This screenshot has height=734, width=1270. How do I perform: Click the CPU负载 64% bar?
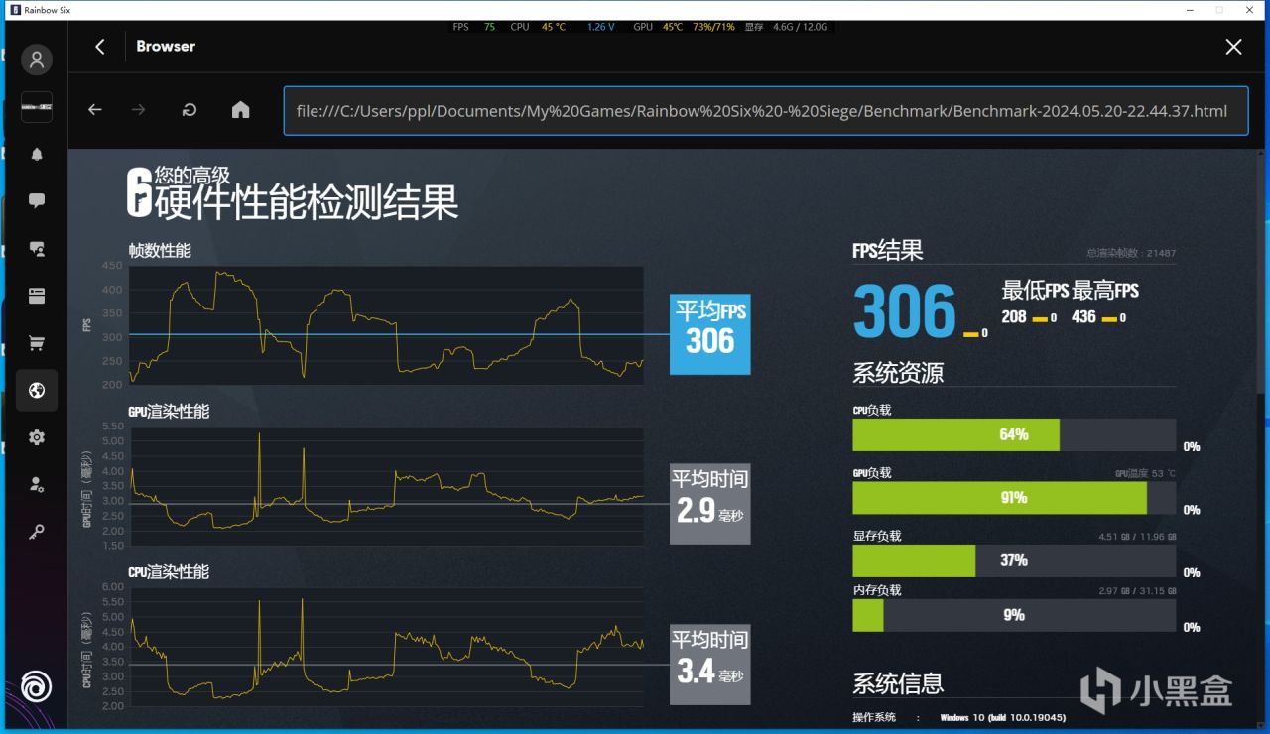(1014, 434)
